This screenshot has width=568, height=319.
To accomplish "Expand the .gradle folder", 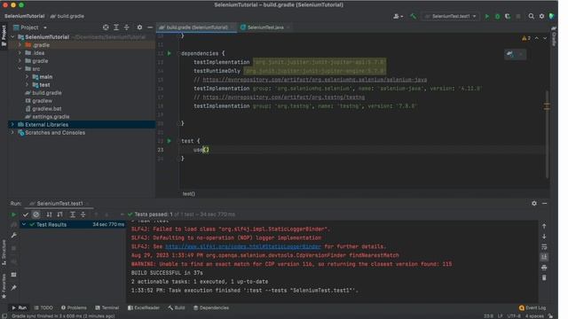I will pos(20,45).
